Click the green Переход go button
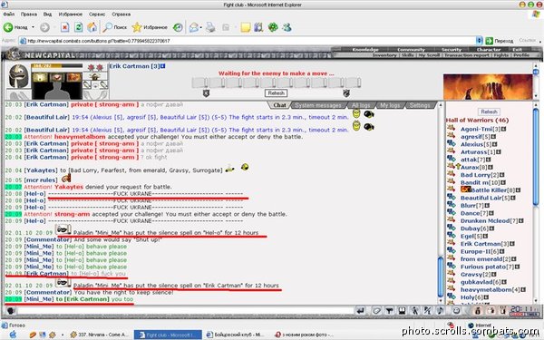Image resolution: width=544 pixels, height=340 pixels. (500, 41)
